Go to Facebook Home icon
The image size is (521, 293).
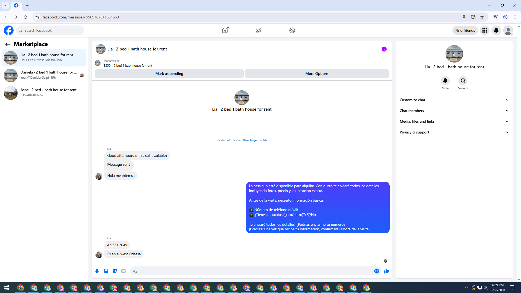[x=225, y=30]
